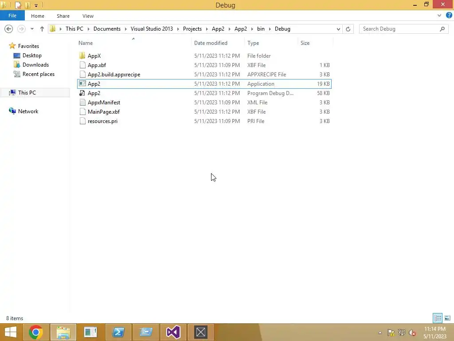This screenshot has height=341, width=454.
Task: Sort by Name column header
Action: point(86,43)
